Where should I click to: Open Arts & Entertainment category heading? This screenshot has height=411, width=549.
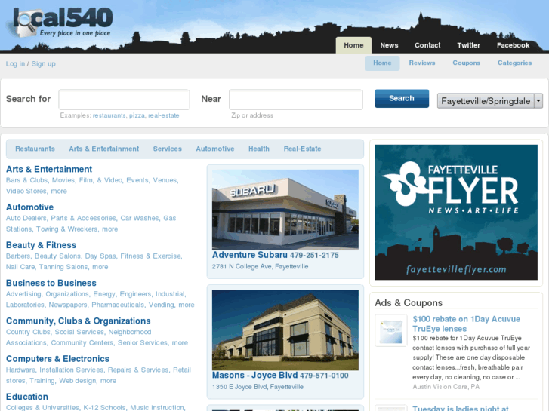tap(49, 169)
